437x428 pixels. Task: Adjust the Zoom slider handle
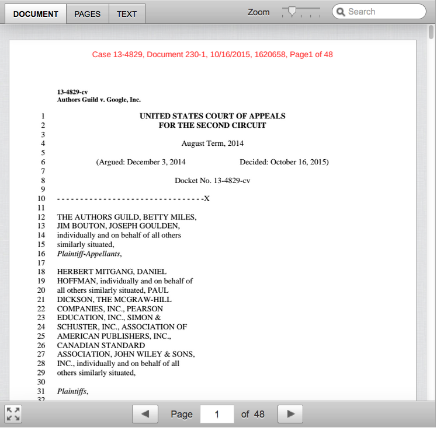click(x=292, y=12)
